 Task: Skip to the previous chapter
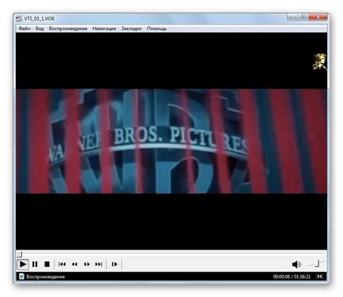(62, 264)
